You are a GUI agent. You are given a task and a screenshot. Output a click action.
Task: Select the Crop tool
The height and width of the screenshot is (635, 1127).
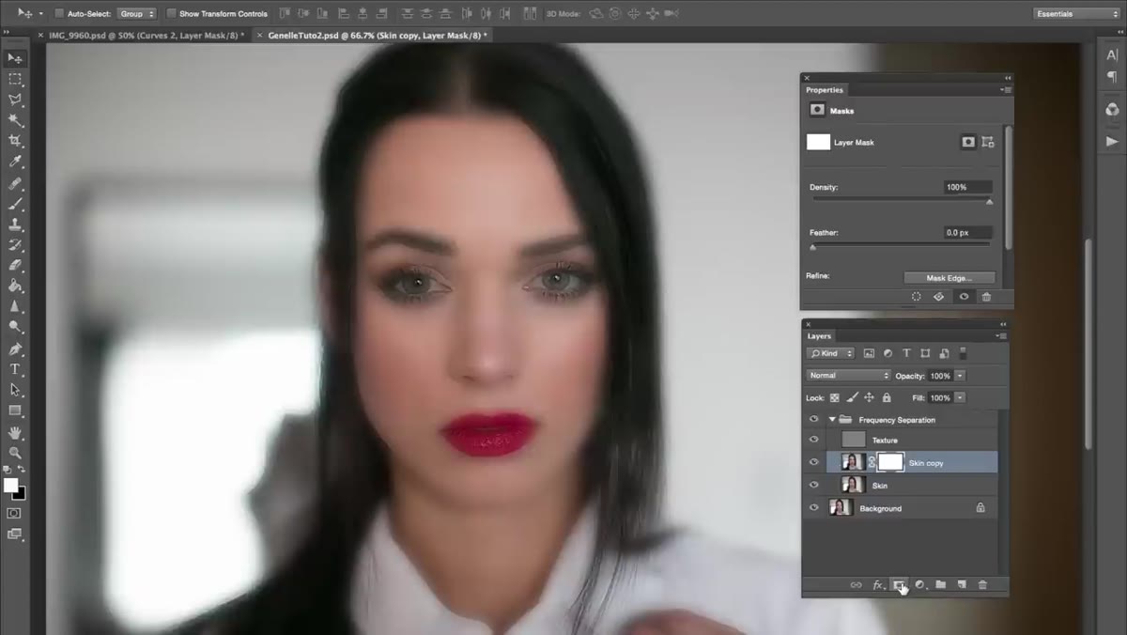point(15,141)
